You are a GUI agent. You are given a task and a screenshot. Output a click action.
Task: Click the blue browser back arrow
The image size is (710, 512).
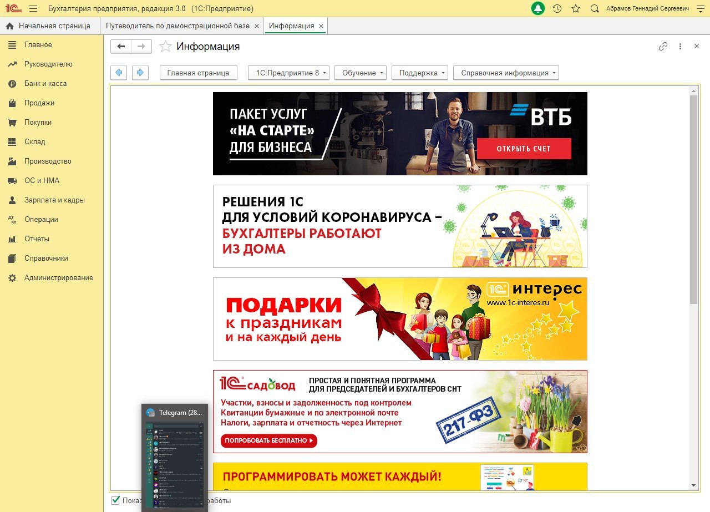click(x=119, y=73)
